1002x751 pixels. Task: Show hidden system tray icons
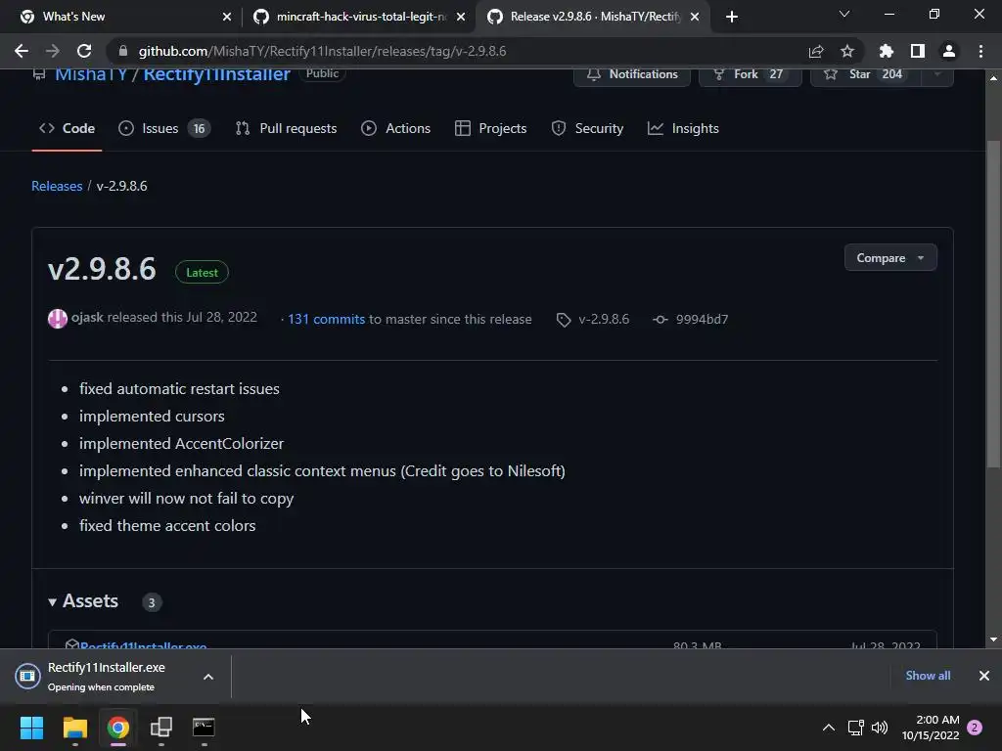(x=828, y=728)
